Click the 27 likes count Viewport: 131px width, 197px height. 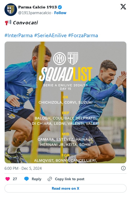point(15,179)
